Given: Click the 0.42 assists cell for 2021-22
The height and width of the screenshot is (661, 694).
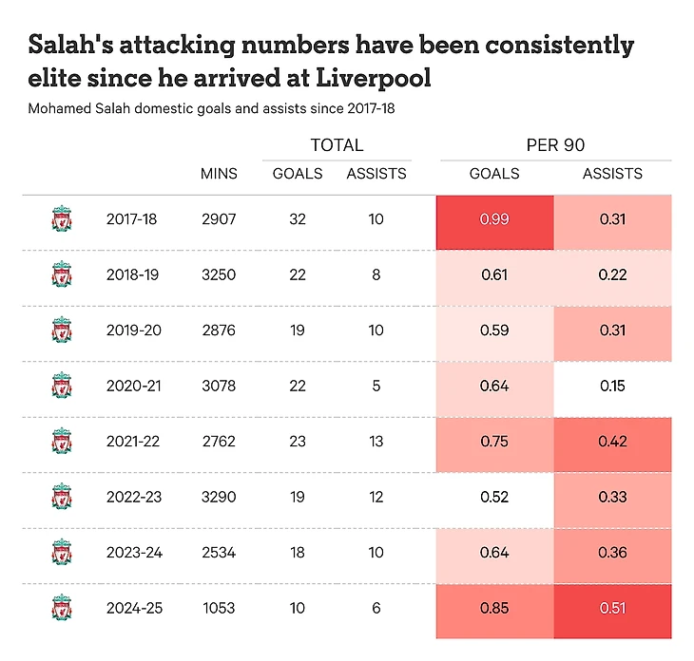Looking at the screenshot, I should click(x=612, y=444).
